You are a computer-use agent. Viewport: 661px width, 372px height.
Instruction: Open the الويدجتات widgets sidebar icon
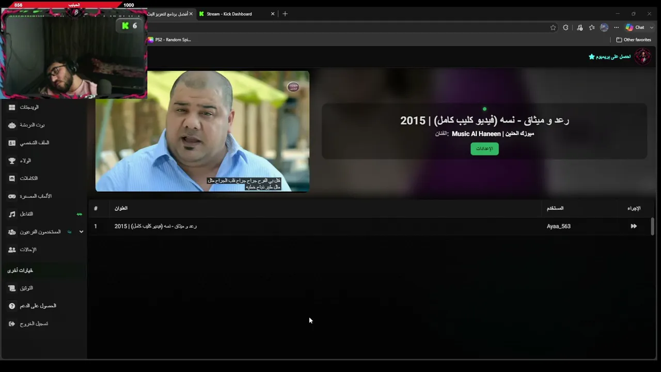pos(12,107)
